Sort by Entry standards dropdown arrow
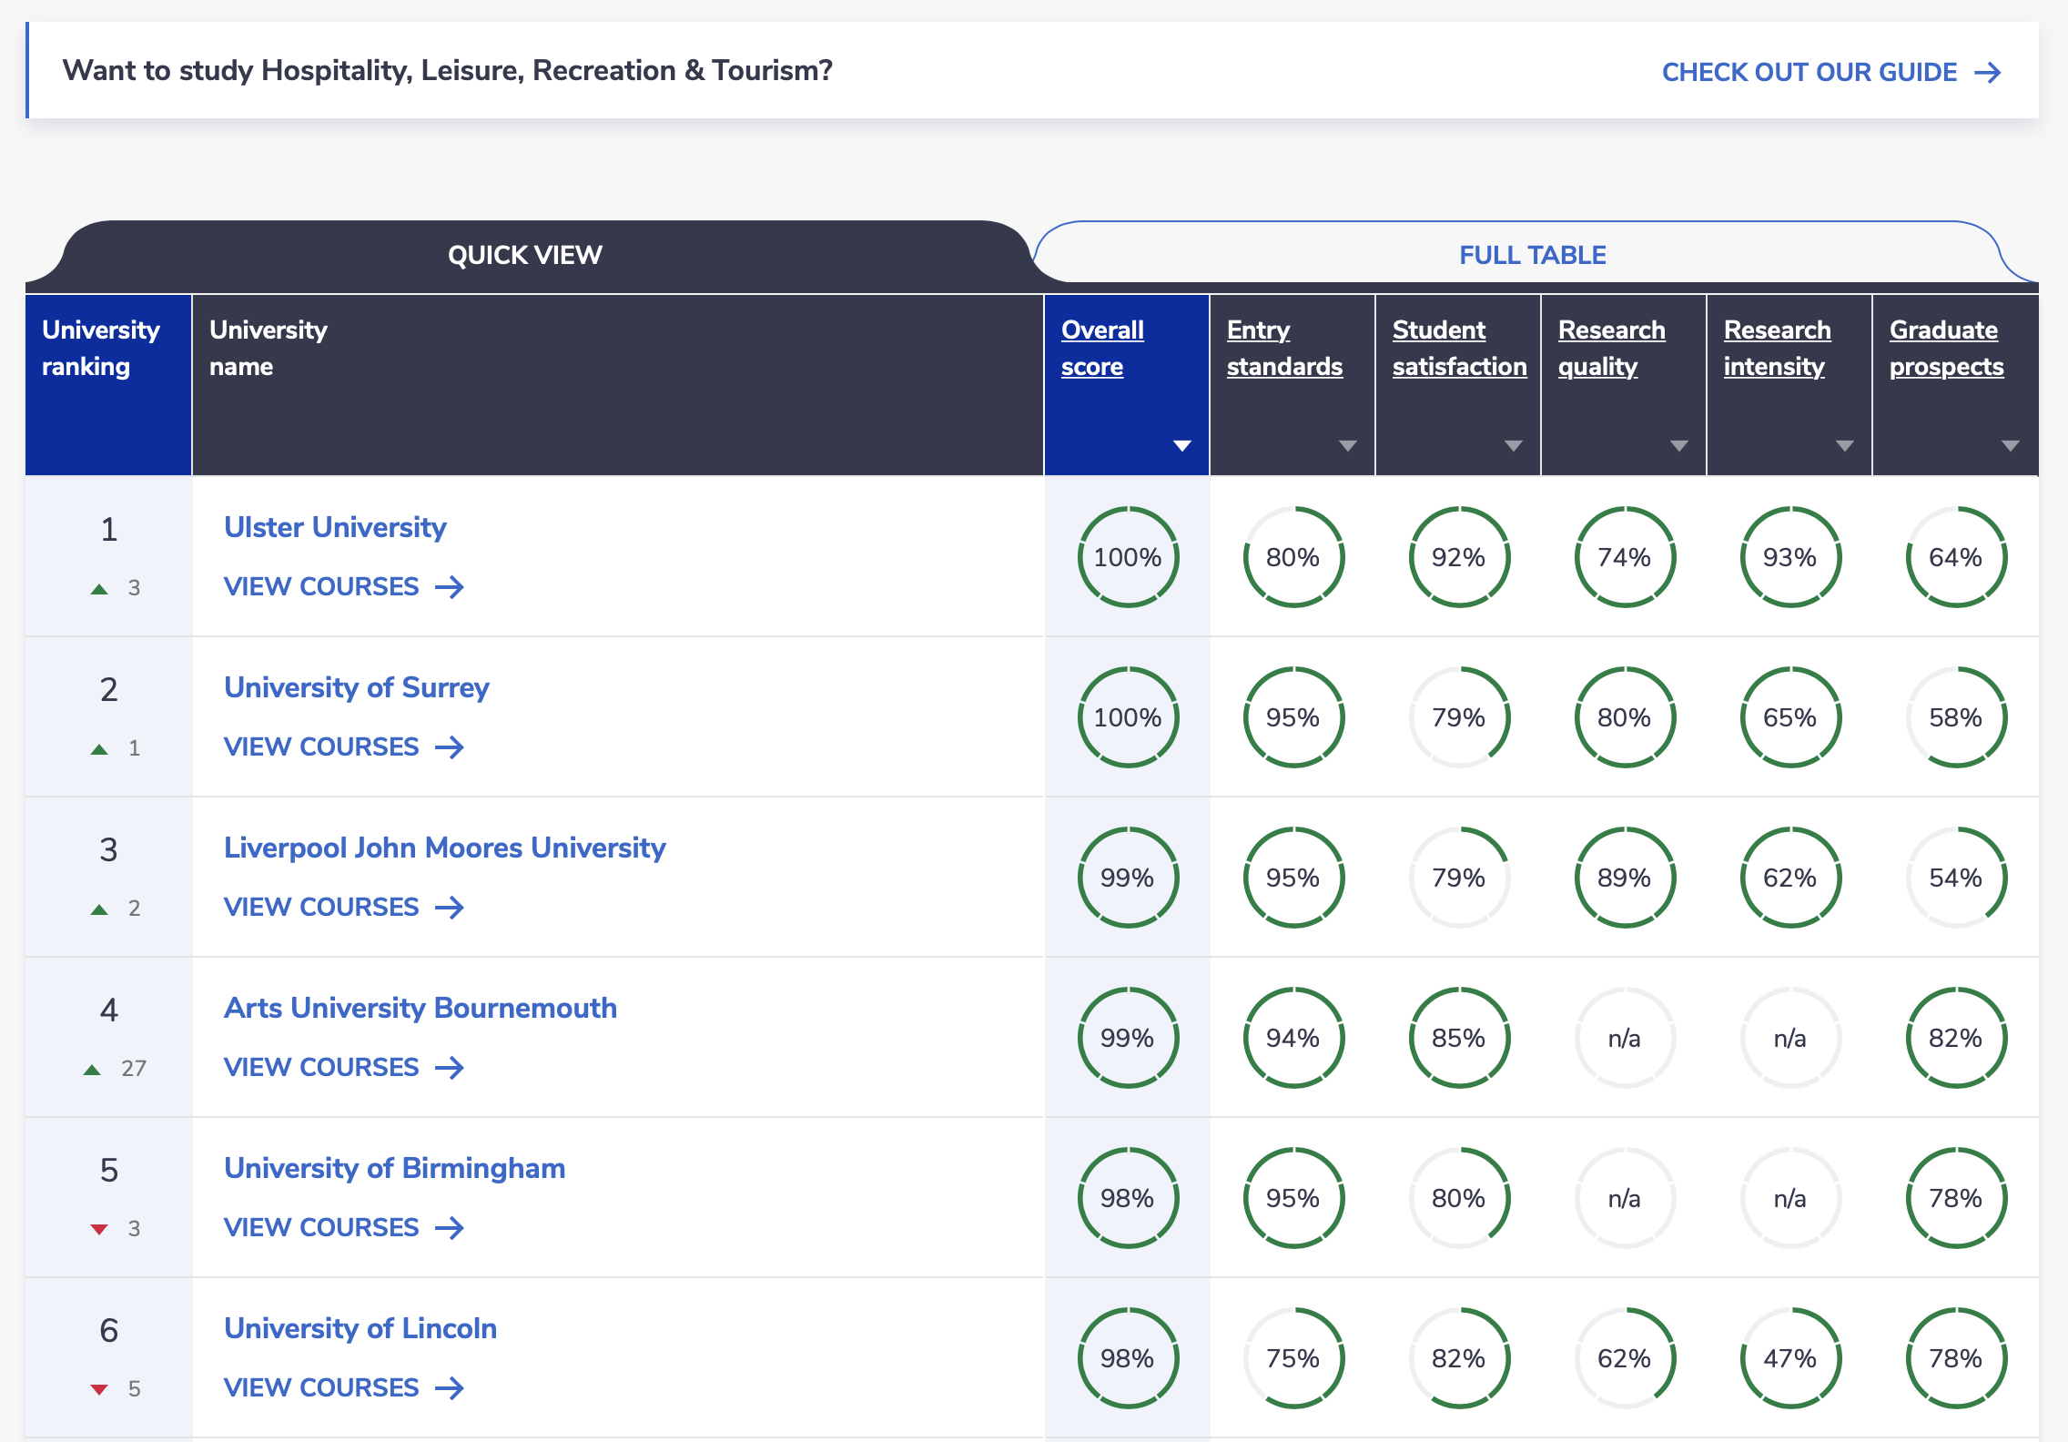2068x1442 pixels. tap(1348, 446)
